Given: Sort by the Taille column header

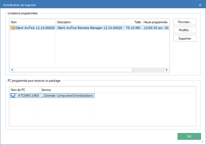Looking at the screenshot, I should (133, 22).
